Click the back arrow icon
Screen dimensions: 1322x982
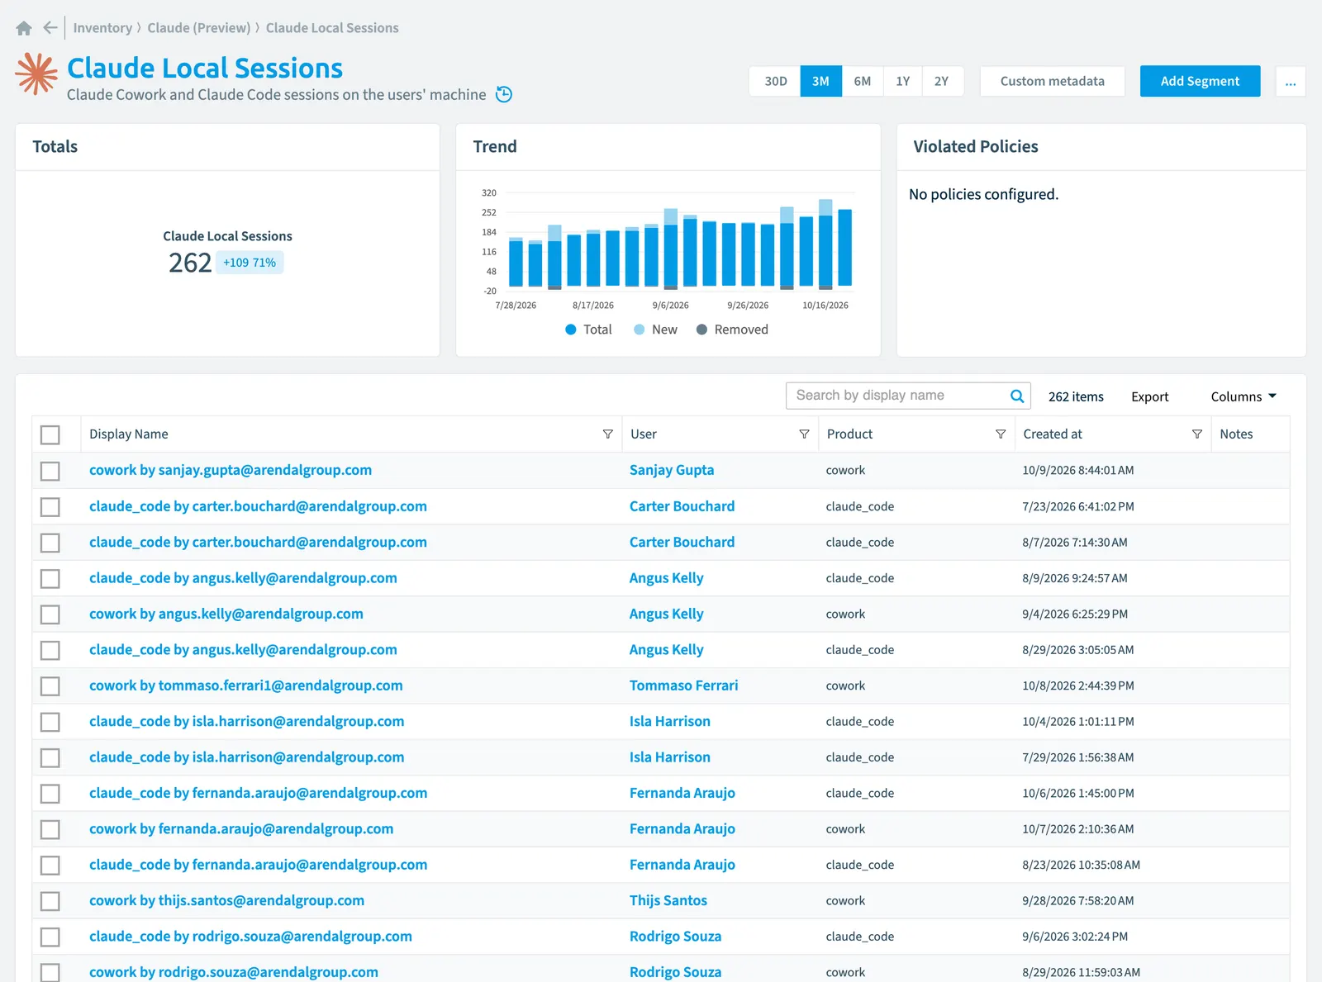click(x=50, y=28)
